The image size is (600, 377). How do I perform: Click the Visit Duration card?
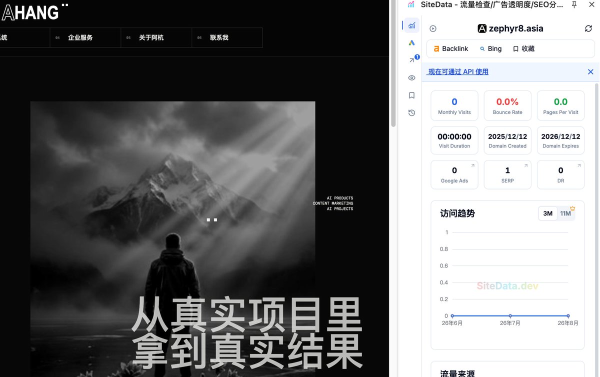click(454, 140)
